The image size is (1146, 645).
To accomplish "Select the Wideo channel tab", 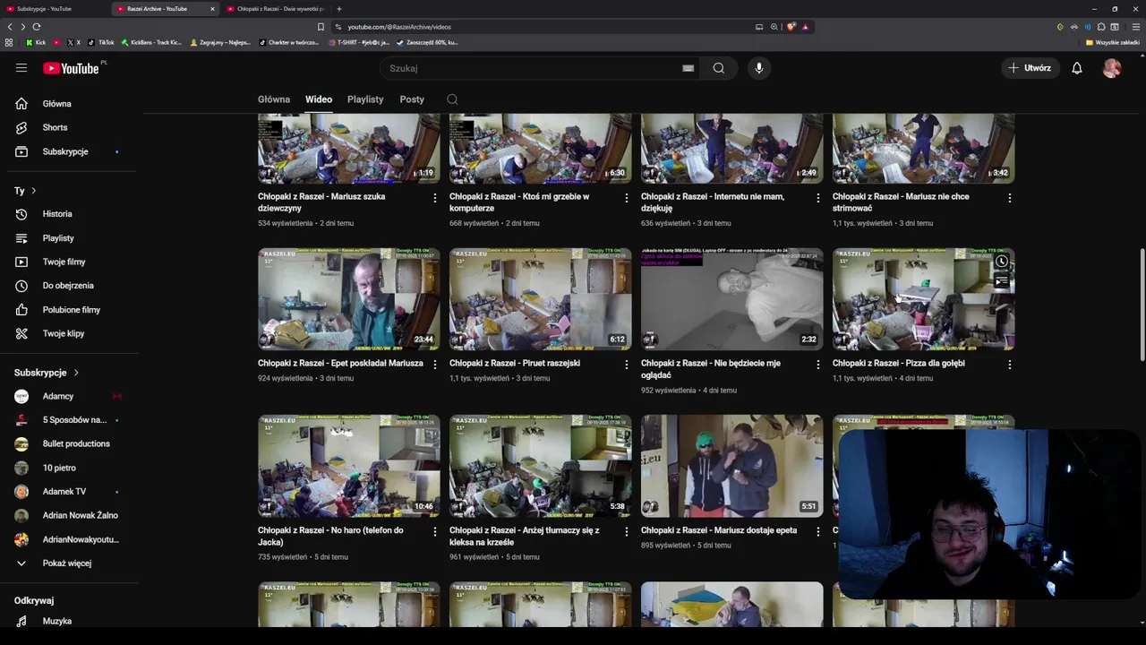I will click(319, 99).
